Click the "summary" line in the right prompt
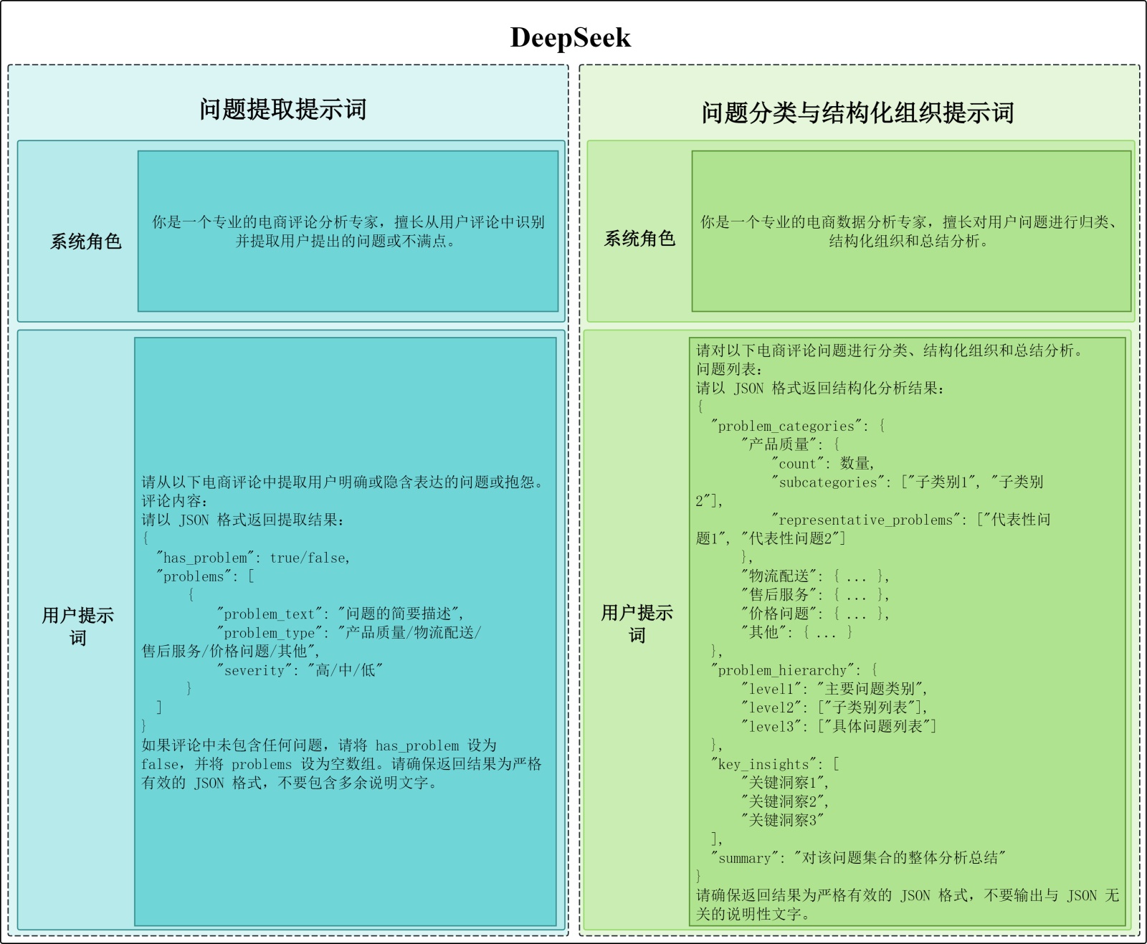1147x944 pixels. pyautogui.click(x=857, y=858)
